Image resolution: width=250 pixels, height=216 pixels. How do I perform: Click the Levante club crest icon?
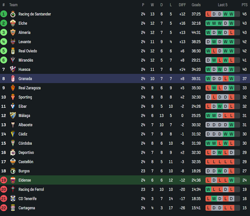13,42
